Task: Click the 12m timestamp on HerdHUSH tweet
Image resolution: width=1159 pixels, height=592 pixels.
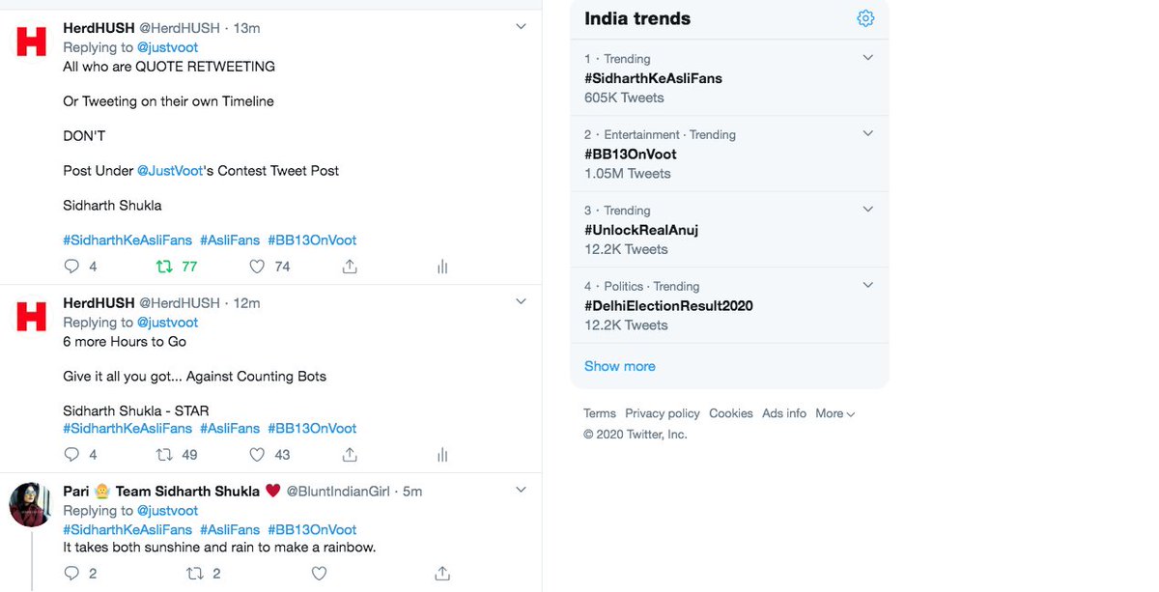Action: (247, 303)
